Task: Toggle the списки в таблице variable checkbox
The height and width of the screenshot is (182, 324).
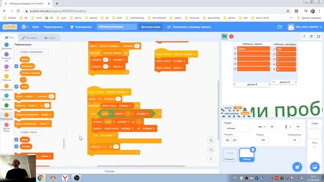Action: coord(16,73)
